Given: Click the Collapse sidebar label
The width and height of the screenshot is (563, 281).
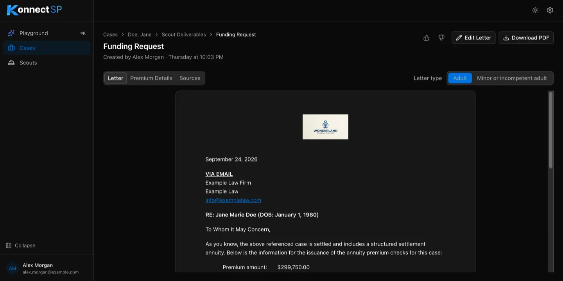Looking at the screenshot, I should 25,245.
